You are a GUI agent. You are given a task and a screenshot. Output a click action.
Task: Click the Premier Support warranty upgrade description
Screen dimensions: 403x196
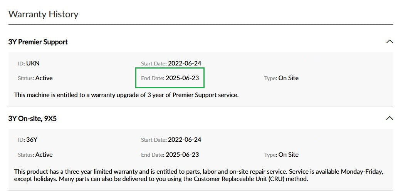(x=126, y=95)
